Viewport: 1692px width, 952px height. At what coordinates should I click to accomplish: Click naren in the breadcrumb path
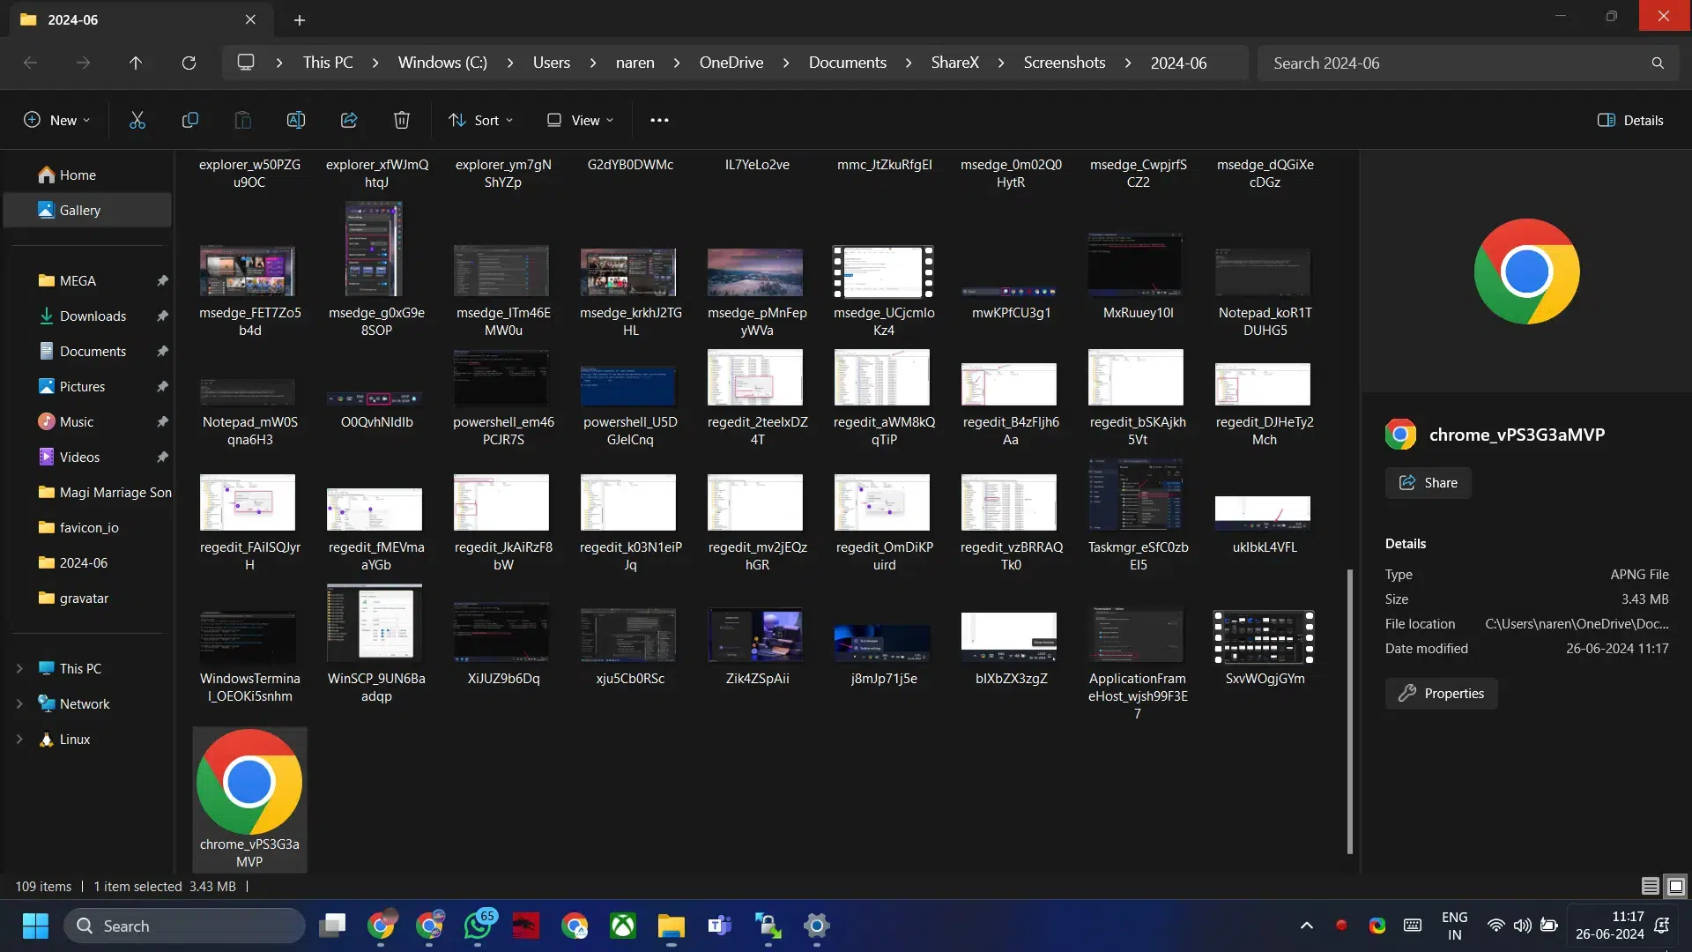(634, 63)
